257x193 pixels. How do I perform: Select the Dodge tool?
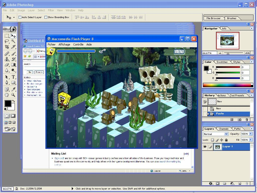13,70
